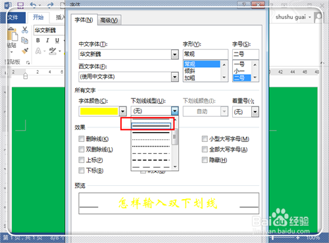Enable the Small caps (小型大写字母) checkbox

point(205,139)
